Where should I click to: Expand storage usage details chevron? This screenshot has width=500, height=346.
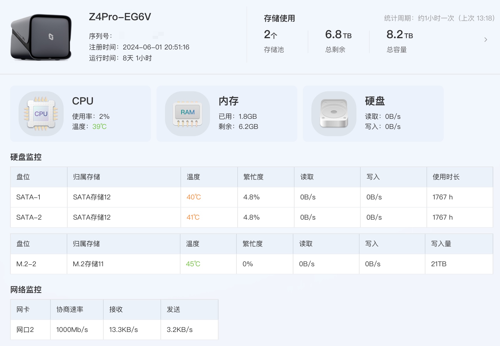pyautogui.click(x=486, y=40)
